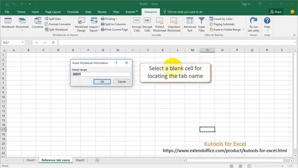The image size is (298, 168).
Task: Open the Name Box dropdown
Action: point(23,42)
